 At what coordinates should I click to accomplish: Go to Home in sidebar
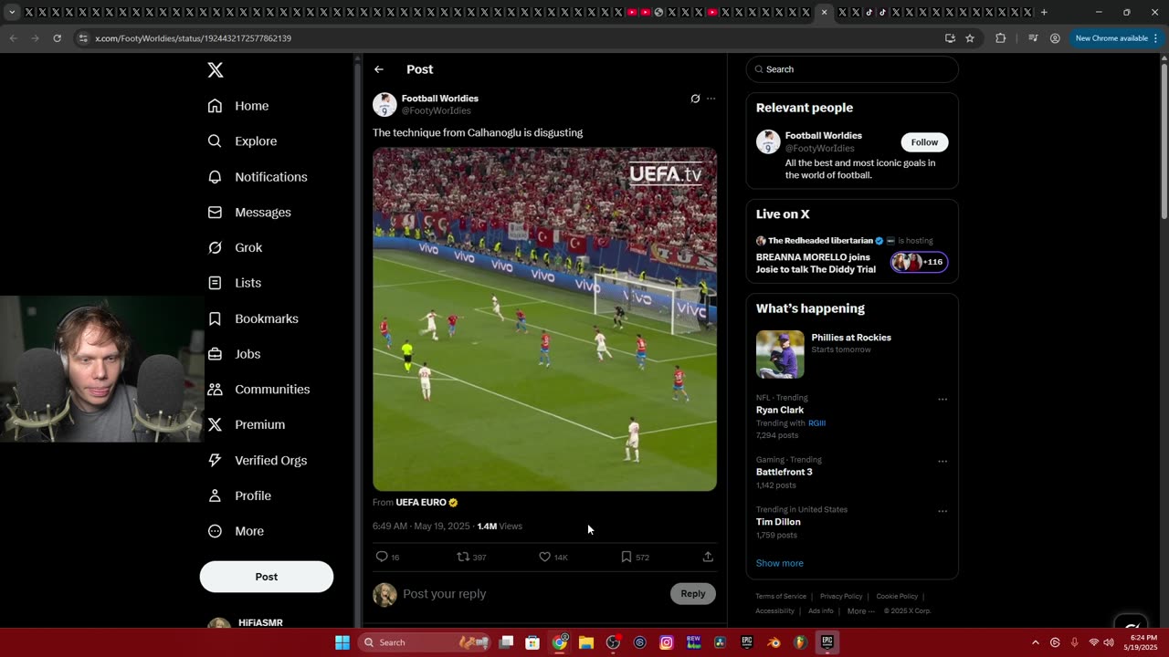pos(238,106)
